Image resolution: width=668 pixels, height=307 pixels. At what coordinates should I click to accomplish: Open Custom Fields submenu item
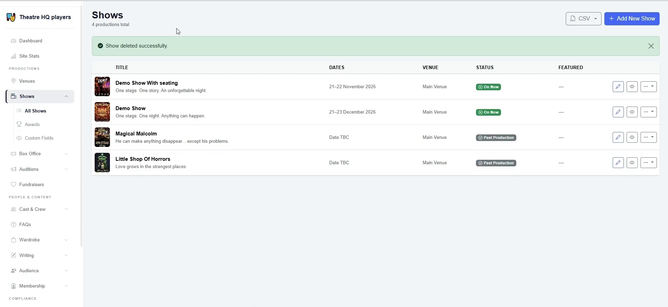39,138
